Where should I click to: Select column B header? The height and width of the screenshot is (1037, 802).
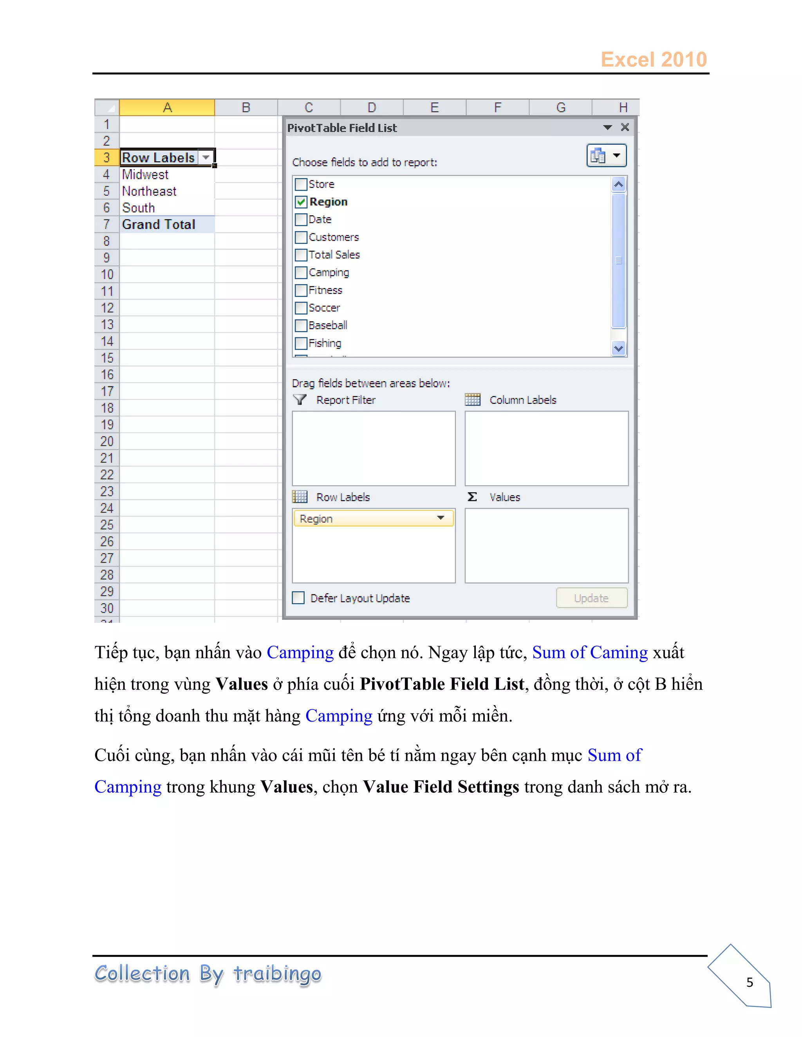[246, 108]
